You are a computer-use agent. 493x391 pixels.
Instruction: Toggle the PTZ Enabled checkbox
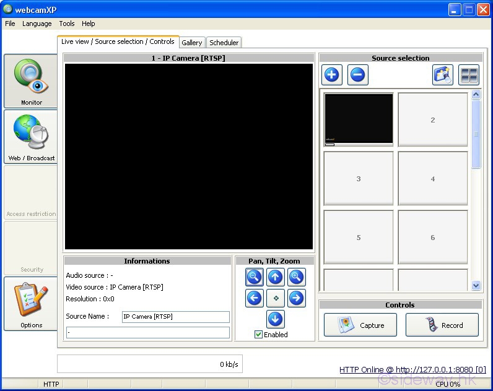point(258,335)
